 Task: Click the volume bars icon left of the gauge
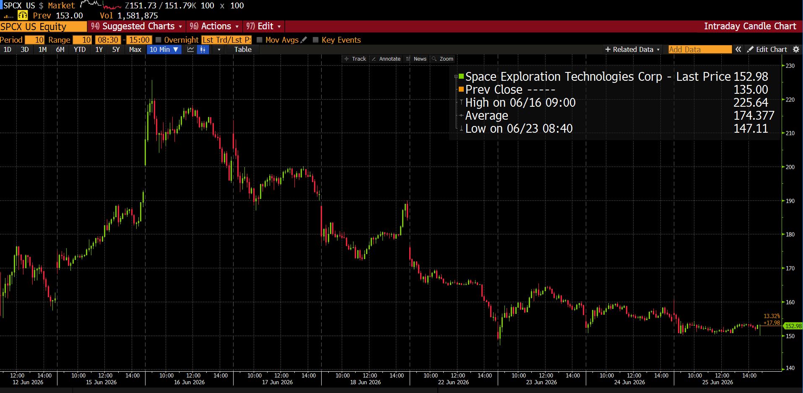click(8, 16)
